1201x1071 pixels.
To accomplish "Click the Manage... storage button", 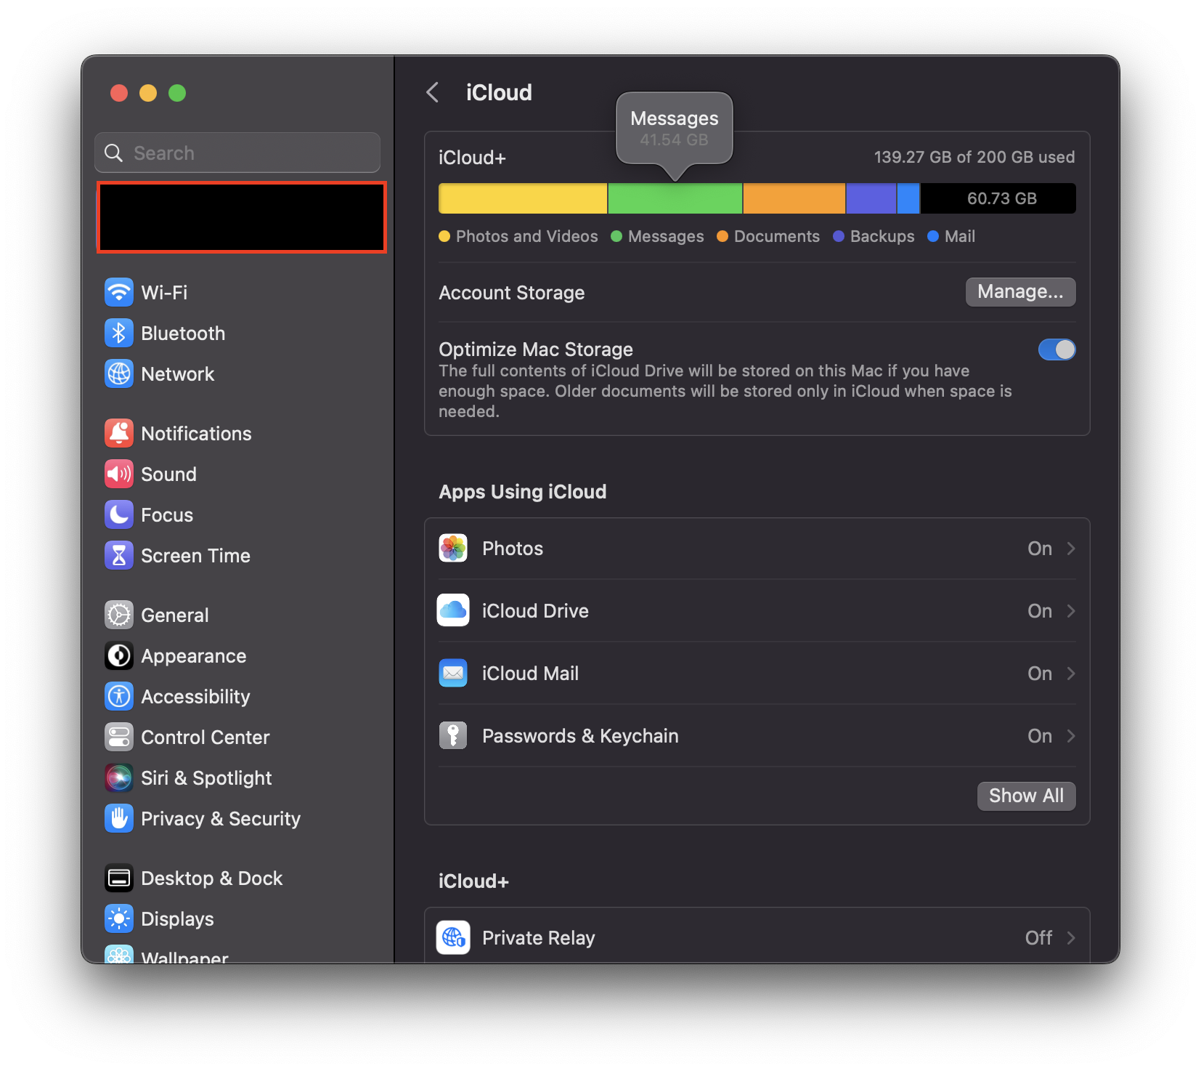I will [1020, 292].
